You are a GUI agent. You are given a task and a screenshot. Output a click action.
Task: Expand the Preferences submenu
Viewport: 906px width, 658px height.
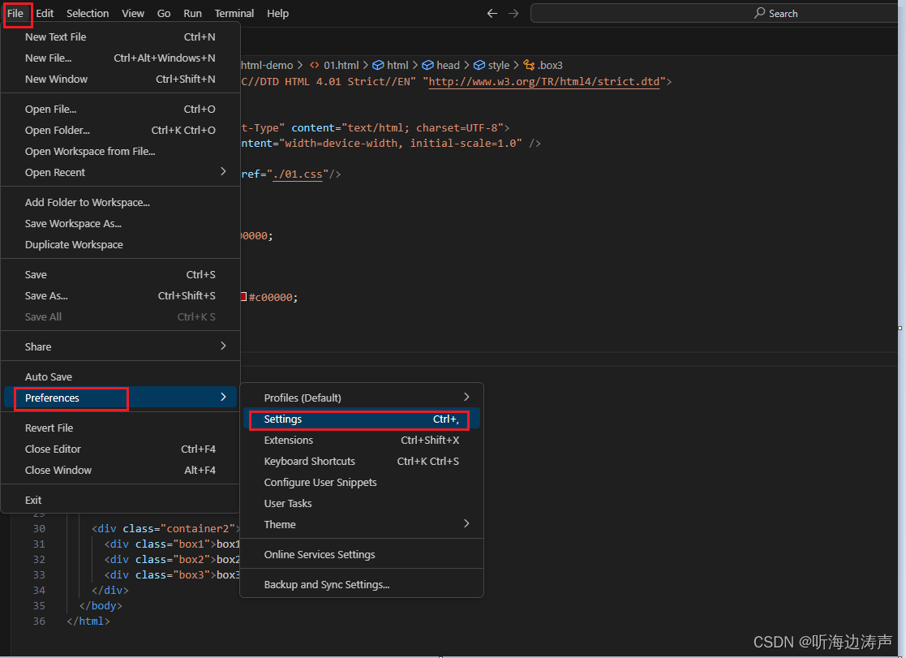point(120,398)
